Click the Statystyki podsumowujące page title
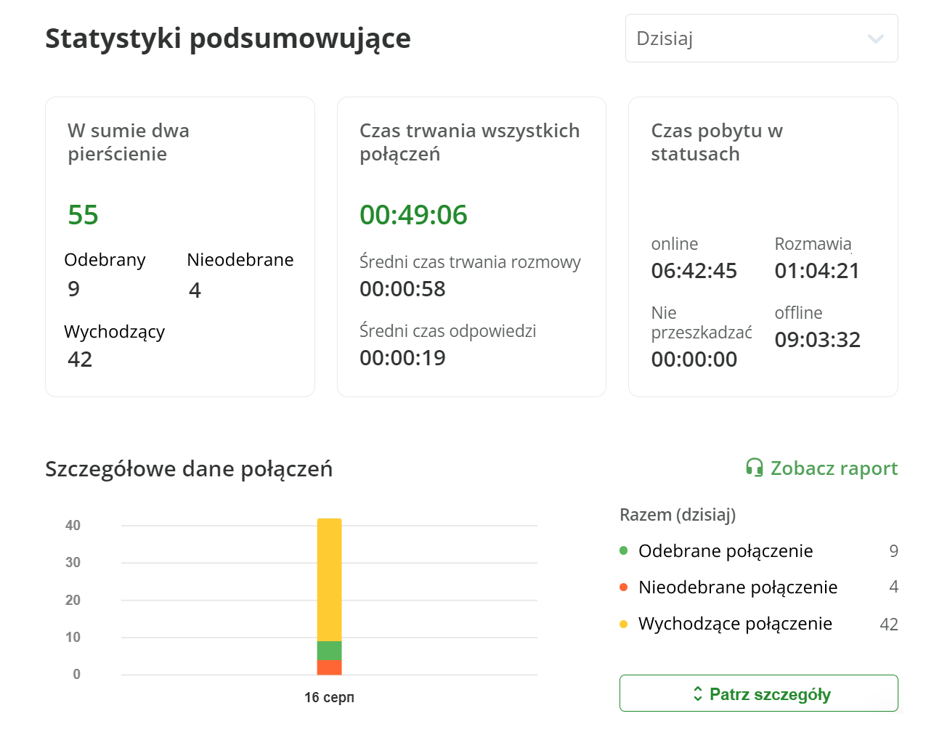The height and width of the screenshot is (732, 934). pyautogui.click(x=228, y=39)
